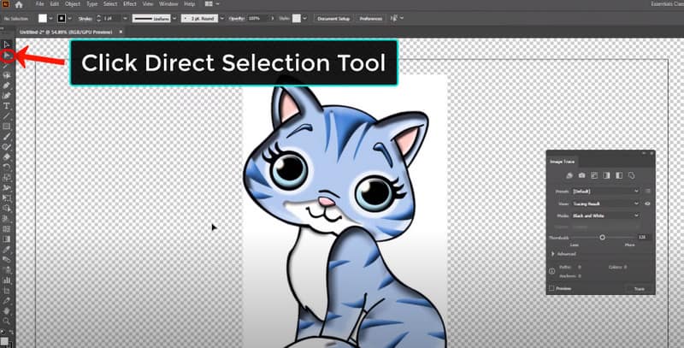
Task: Click the Preferences button
Action: pyautogui.click(x=371, y=18)
